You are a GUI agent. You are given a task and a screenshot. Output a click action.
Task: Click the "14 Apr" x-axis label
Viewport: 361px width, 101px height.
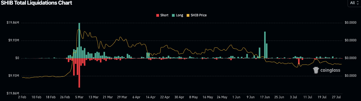click(151, 97)
